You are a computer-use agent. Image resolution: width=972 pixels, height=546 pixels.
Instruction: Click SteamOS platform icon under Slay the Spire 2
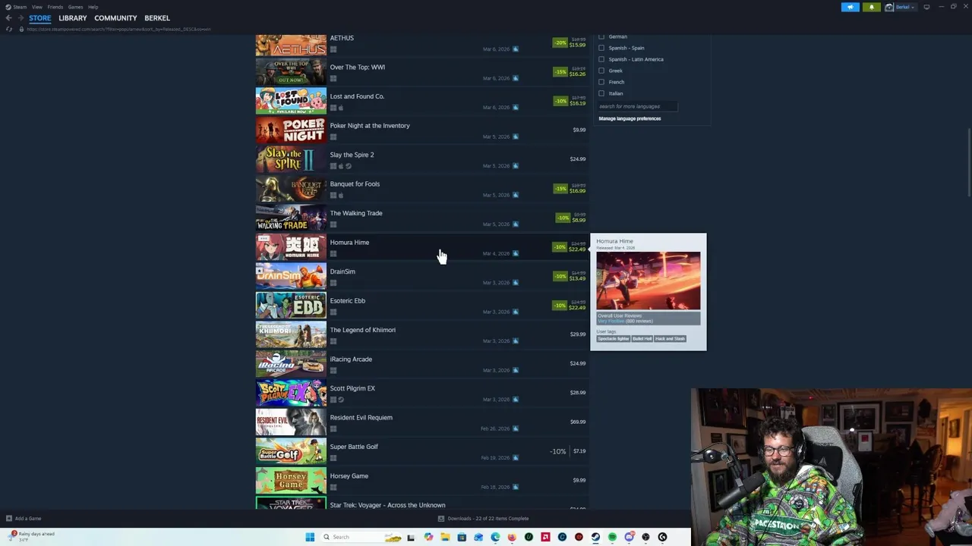(348, 166)
